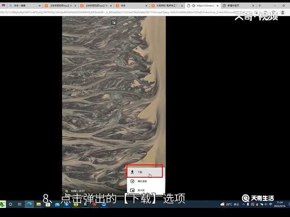
Task: Close the 快手 - 搜索 tab
Action: coord(39,6)
